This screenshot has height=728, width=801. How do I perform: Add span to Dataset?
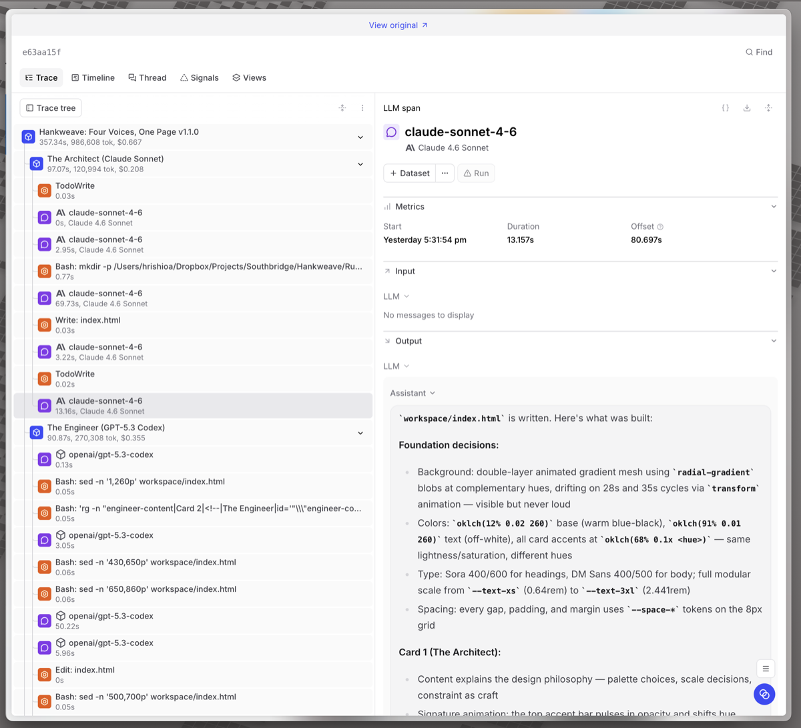tap(410, 173)
